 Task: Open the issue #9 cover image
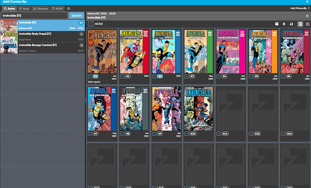(166, 109)
